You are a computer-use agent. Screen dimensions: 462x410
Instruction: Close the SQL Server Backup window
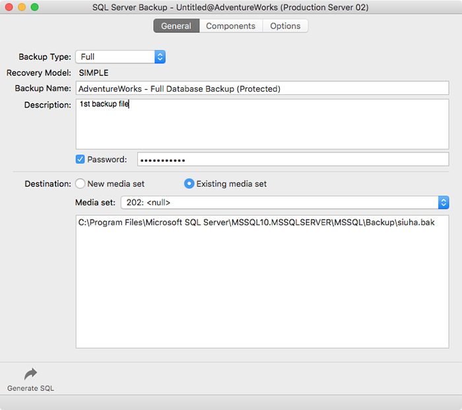pyautogui.click(x=9, y=7)
